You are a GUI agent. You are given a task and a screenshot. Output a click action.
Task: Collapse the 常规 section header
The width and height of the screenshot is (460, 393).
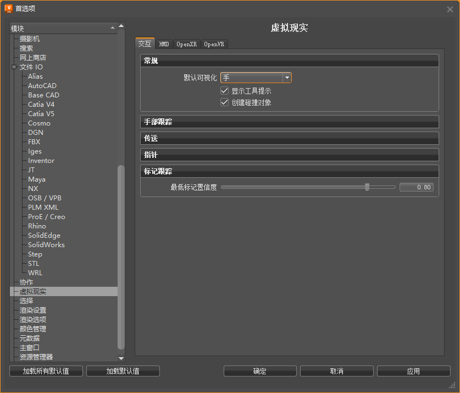tap(290, 61)
